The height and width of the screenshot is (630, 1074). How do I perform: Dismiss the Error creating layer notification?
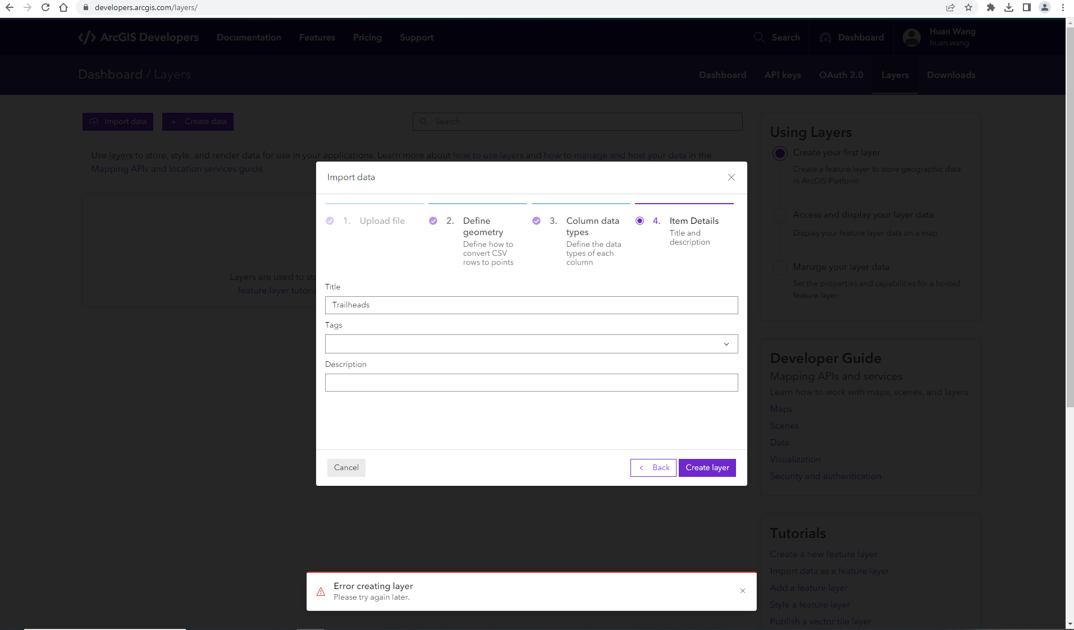743,591
